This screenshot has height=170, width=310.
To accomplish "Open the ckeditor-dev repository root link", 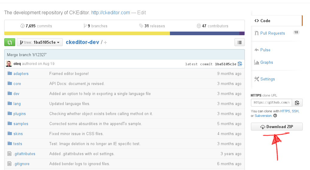I will click(83, 42).
